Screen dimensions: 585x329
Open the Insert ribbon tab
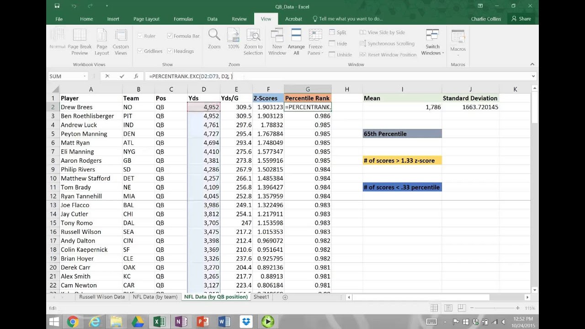tap(113, 19)
